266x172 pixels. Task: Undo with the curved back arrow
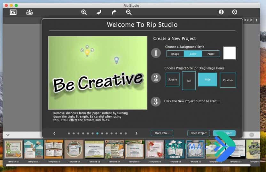pyautogui.click(x=99, y=12)
